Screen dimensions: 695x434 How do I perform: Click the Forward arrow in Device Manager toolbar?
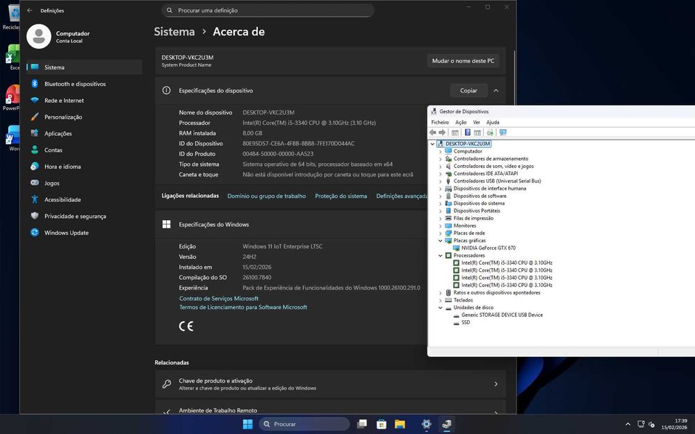coord(442,133)
